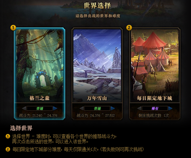The image size is (191, 158).
Task: Click the 普通 difficulty box of 万年雪山
Action: tap(97, 108)
